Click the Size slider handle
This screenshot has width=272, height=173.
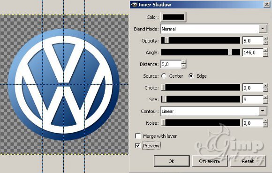tap(164, 99)
